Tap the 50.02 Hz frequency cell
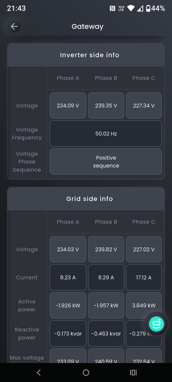 [106, 134]
